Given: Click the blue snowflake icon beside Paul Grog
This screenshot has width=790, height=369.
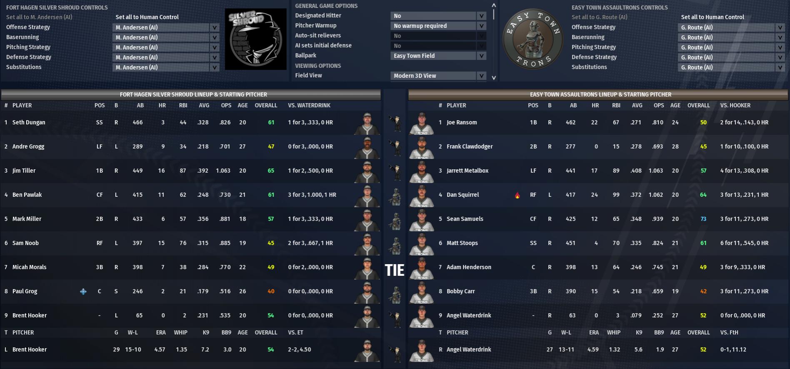Looking at the screenshot, I should pos(83,292).
